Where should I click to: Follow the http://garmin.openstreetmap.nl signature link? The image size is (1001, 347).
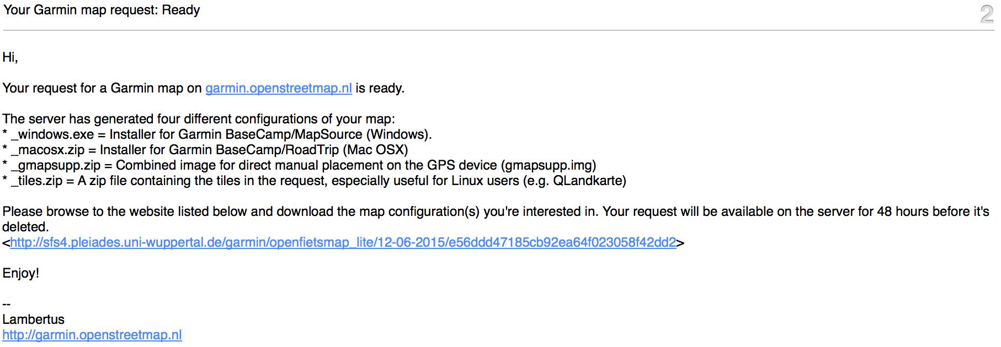92,335
